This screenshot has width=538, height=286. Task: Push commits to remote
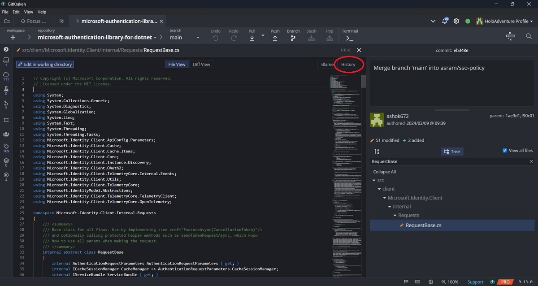tap(275, 35)
